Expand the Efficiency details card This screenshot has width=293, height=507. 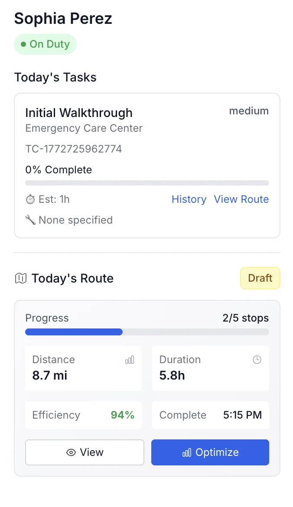point(83,415)
